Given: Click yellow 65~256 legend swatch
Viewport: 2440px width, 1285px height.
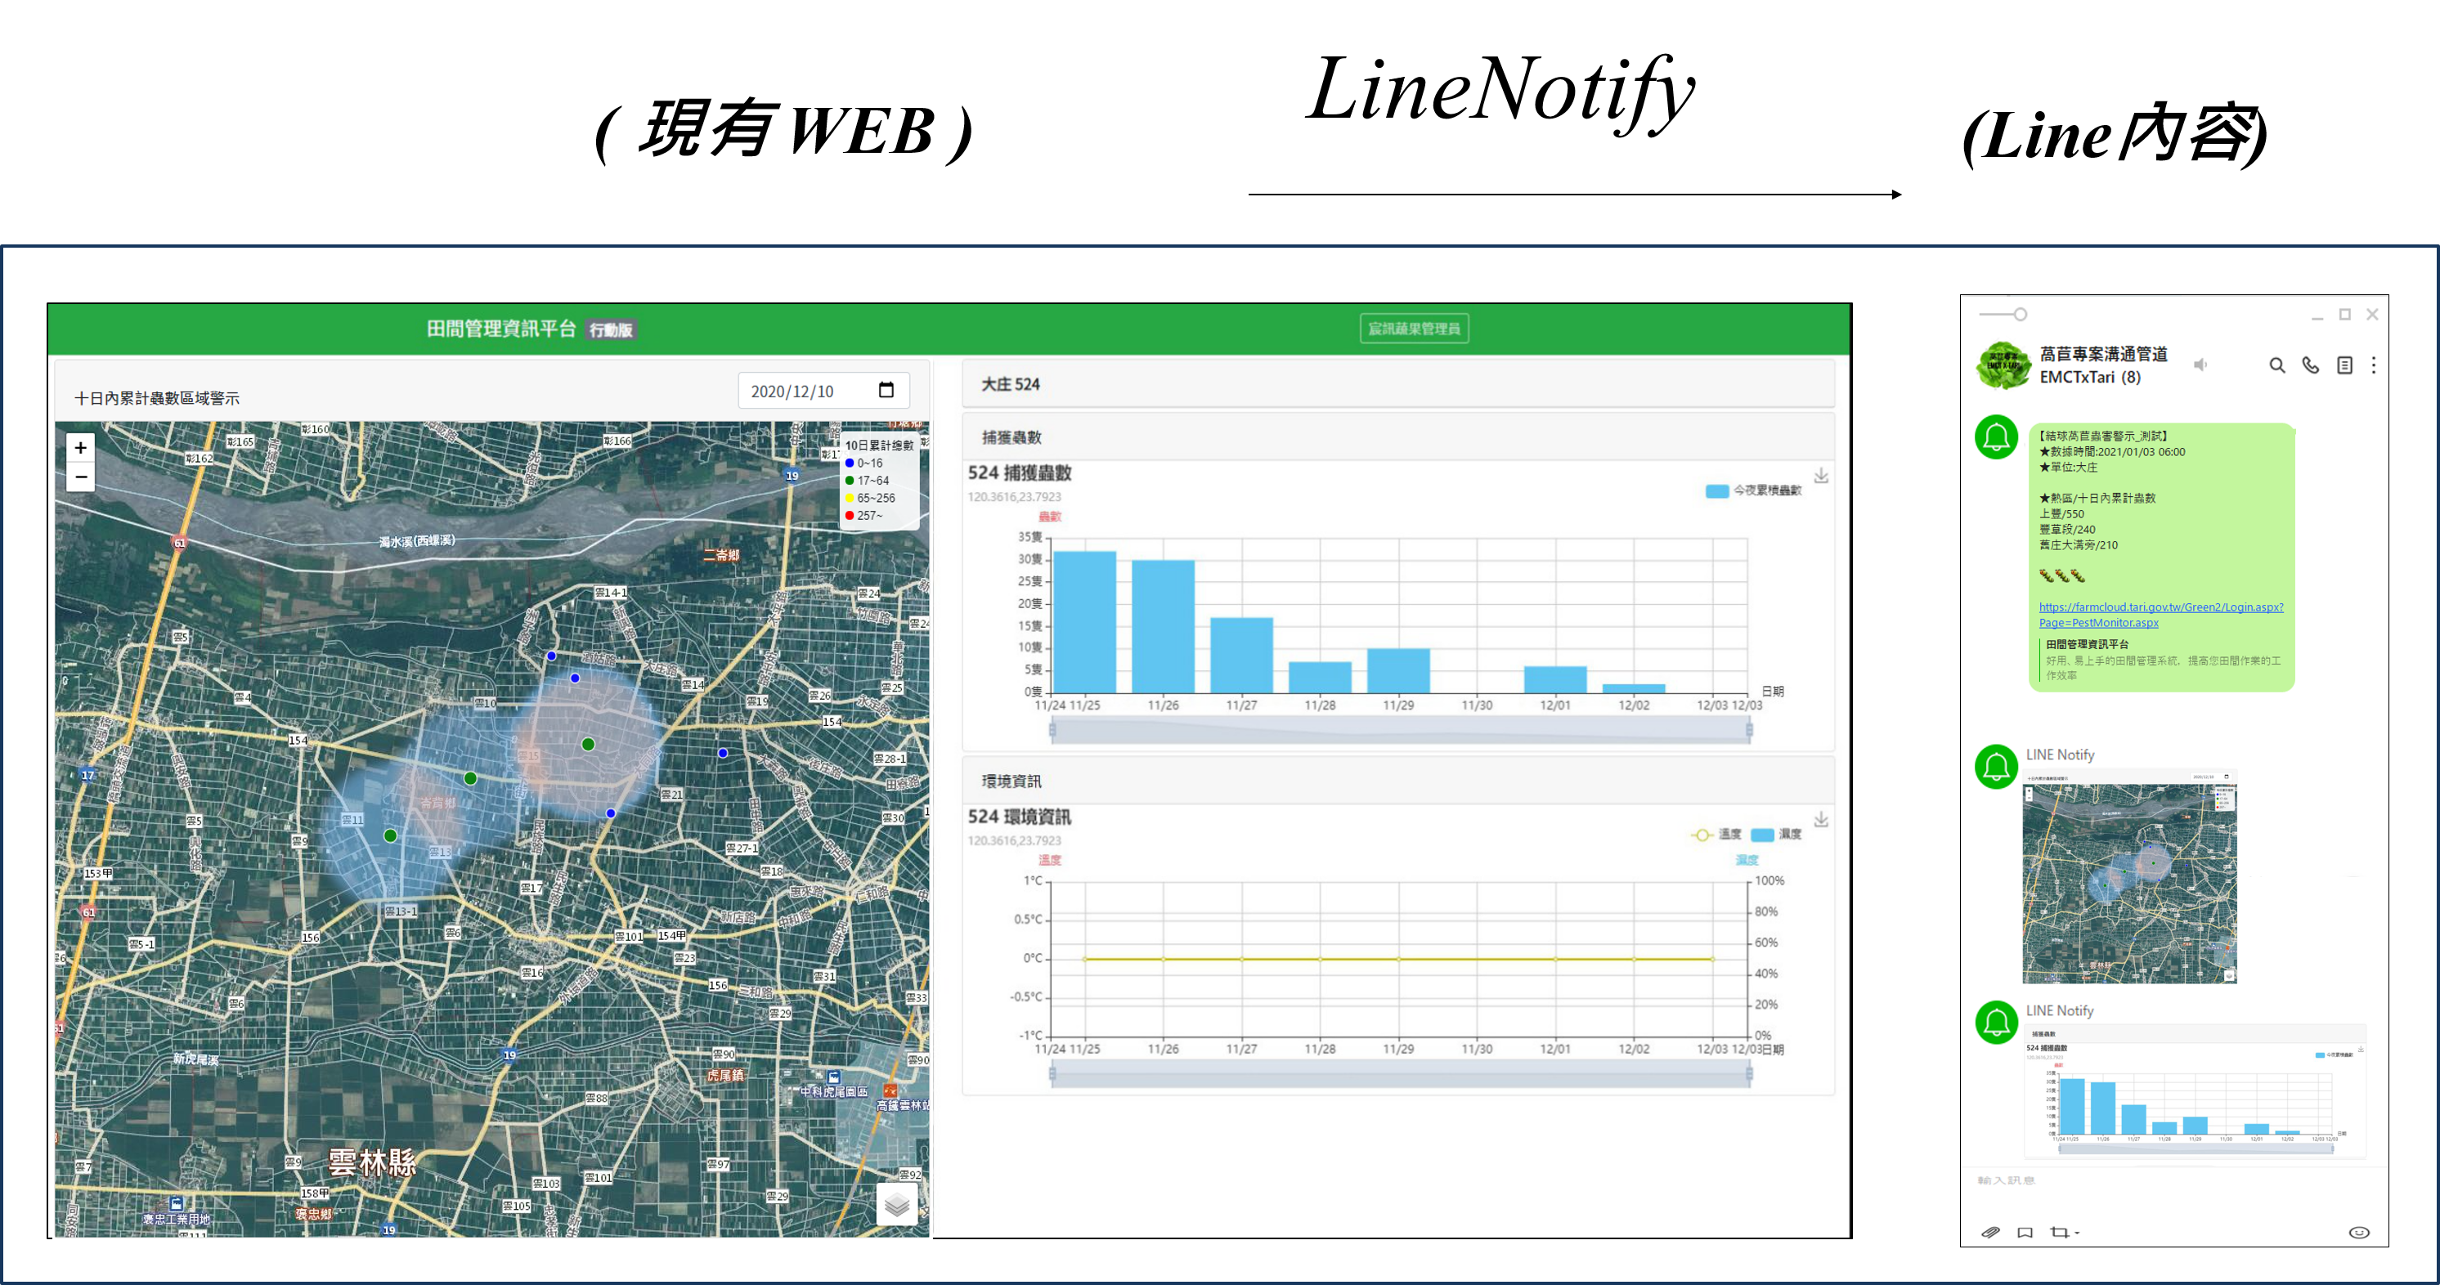Looking at the screenshot, I should coord(850,498).
